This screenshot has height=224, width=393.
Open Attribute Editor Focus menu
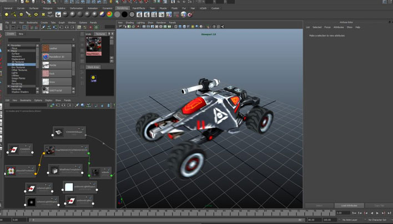[327, 27]
